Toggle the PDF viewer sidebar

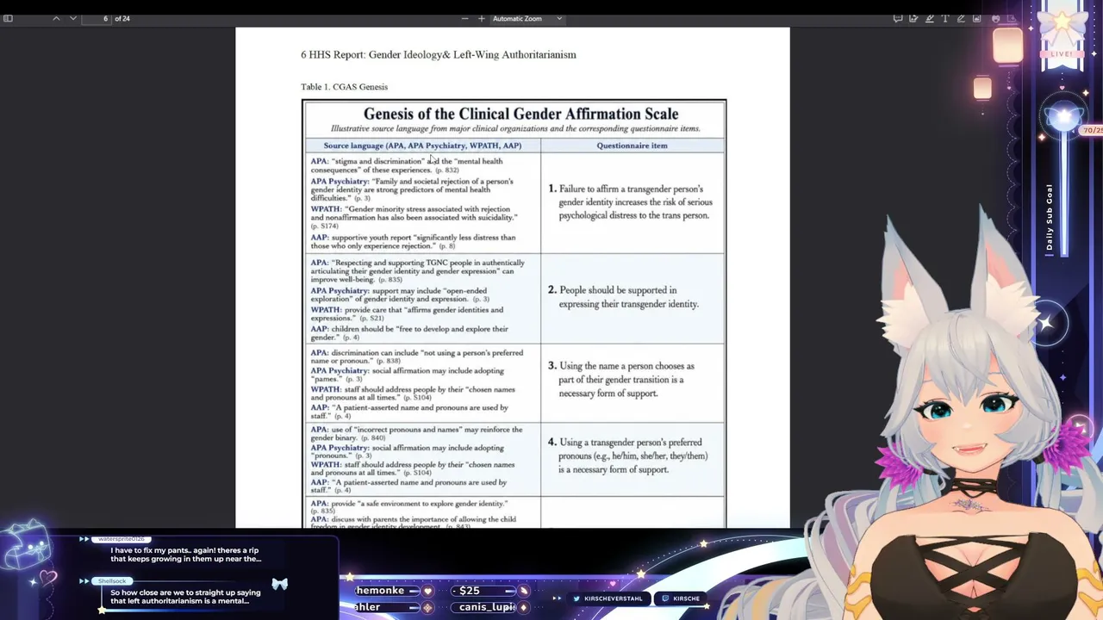(8, 18)
